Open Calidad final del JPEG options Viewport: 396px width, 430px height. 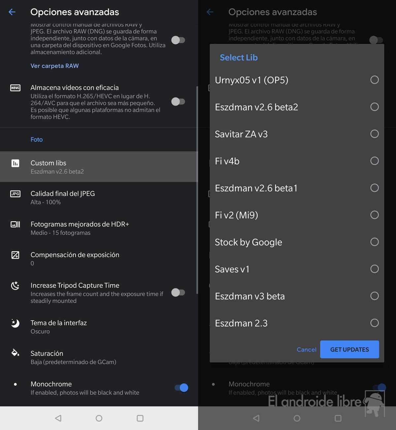coord(63,197)
